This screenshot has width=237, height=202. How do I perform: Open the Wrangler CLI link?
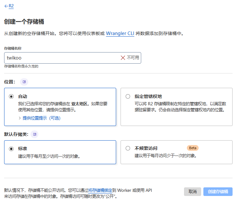[x=120, y=33]
